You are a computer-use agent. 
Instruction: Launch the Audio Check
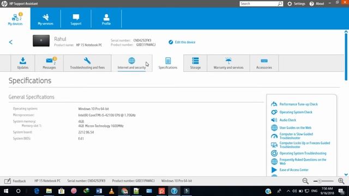[287, 120]
